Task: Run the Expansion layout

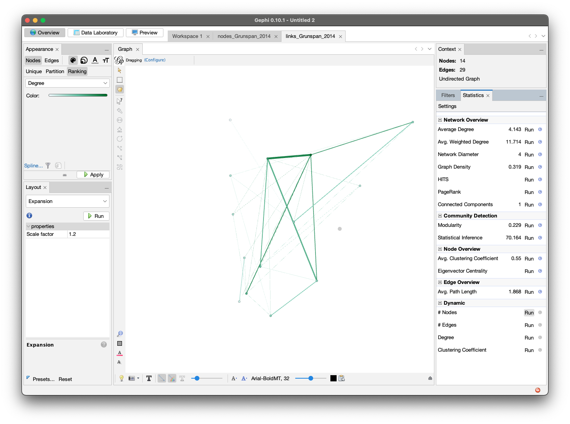Action: coord(96,216)
